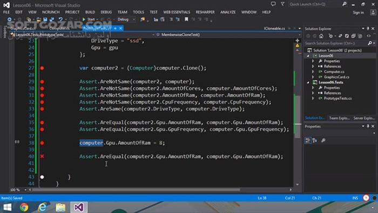Click the Solution Explorer search magnifier icon
Screen dimensions: 378x213
[370, 43]
